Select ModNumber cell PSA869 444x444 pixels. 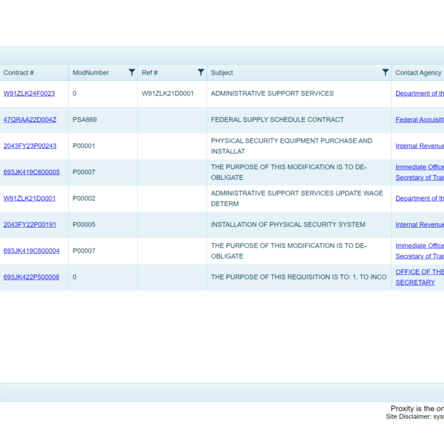(x=85, y=120)
